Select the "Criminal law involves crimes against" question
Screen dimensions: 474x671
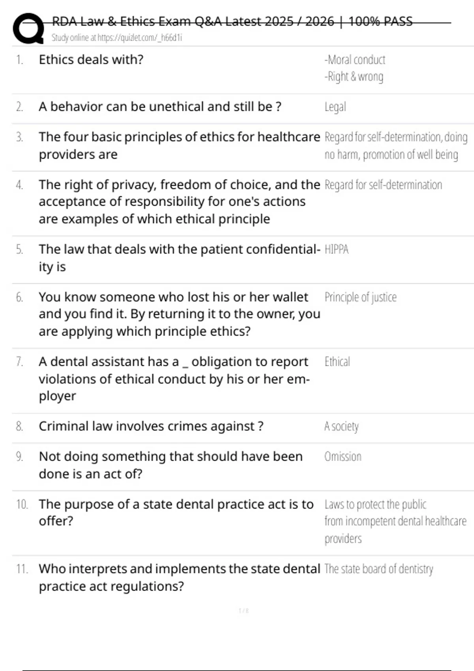(151, 426)
